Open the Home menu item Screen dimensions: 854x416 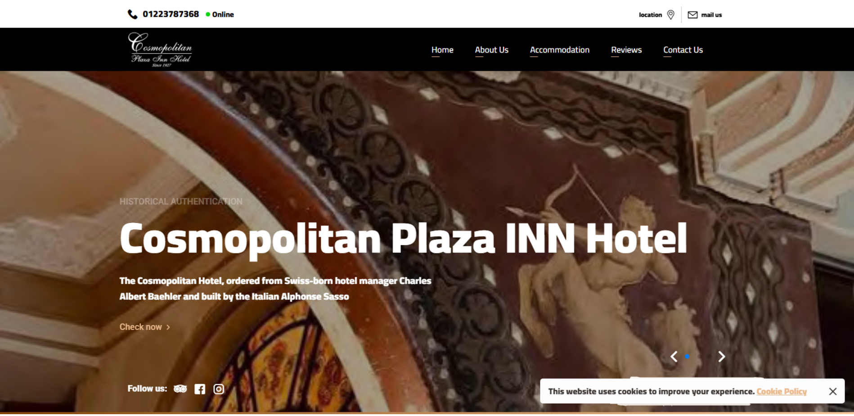pyautogui.click(x=442, y=50)
